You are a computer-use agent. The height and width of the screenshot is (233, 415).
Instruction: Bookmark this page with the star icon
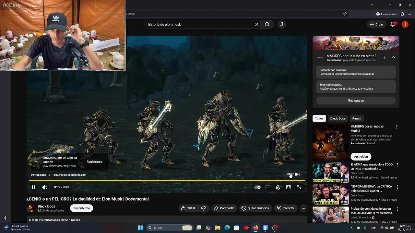[x=345, y=14]
